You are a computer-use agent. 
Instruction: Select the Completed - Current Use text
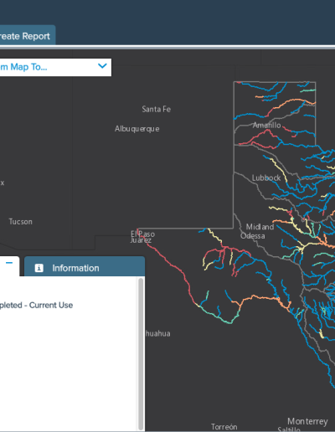point(36,305)
